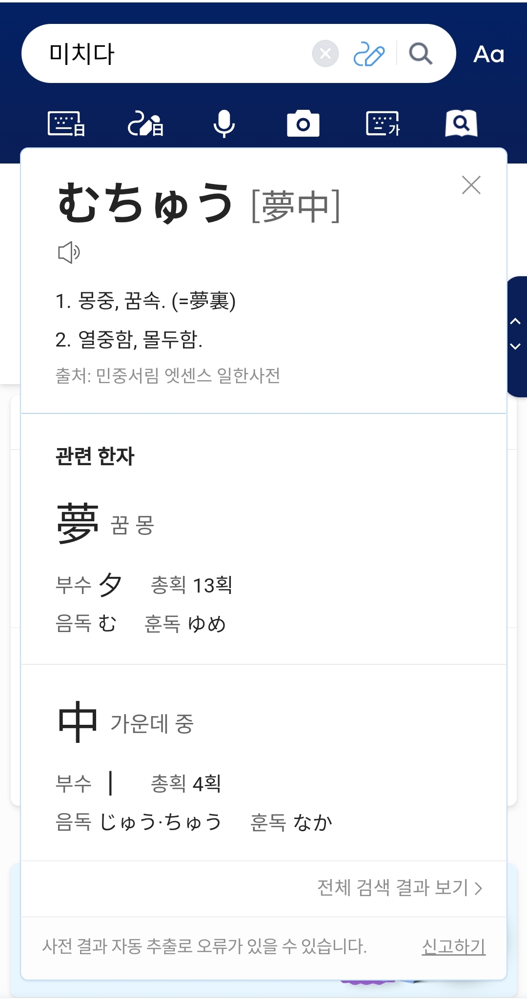Open the Japanese handwriting recognition icon

point(145,123)
